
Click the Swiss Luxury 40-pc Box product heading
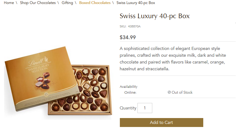pos(154,16)
